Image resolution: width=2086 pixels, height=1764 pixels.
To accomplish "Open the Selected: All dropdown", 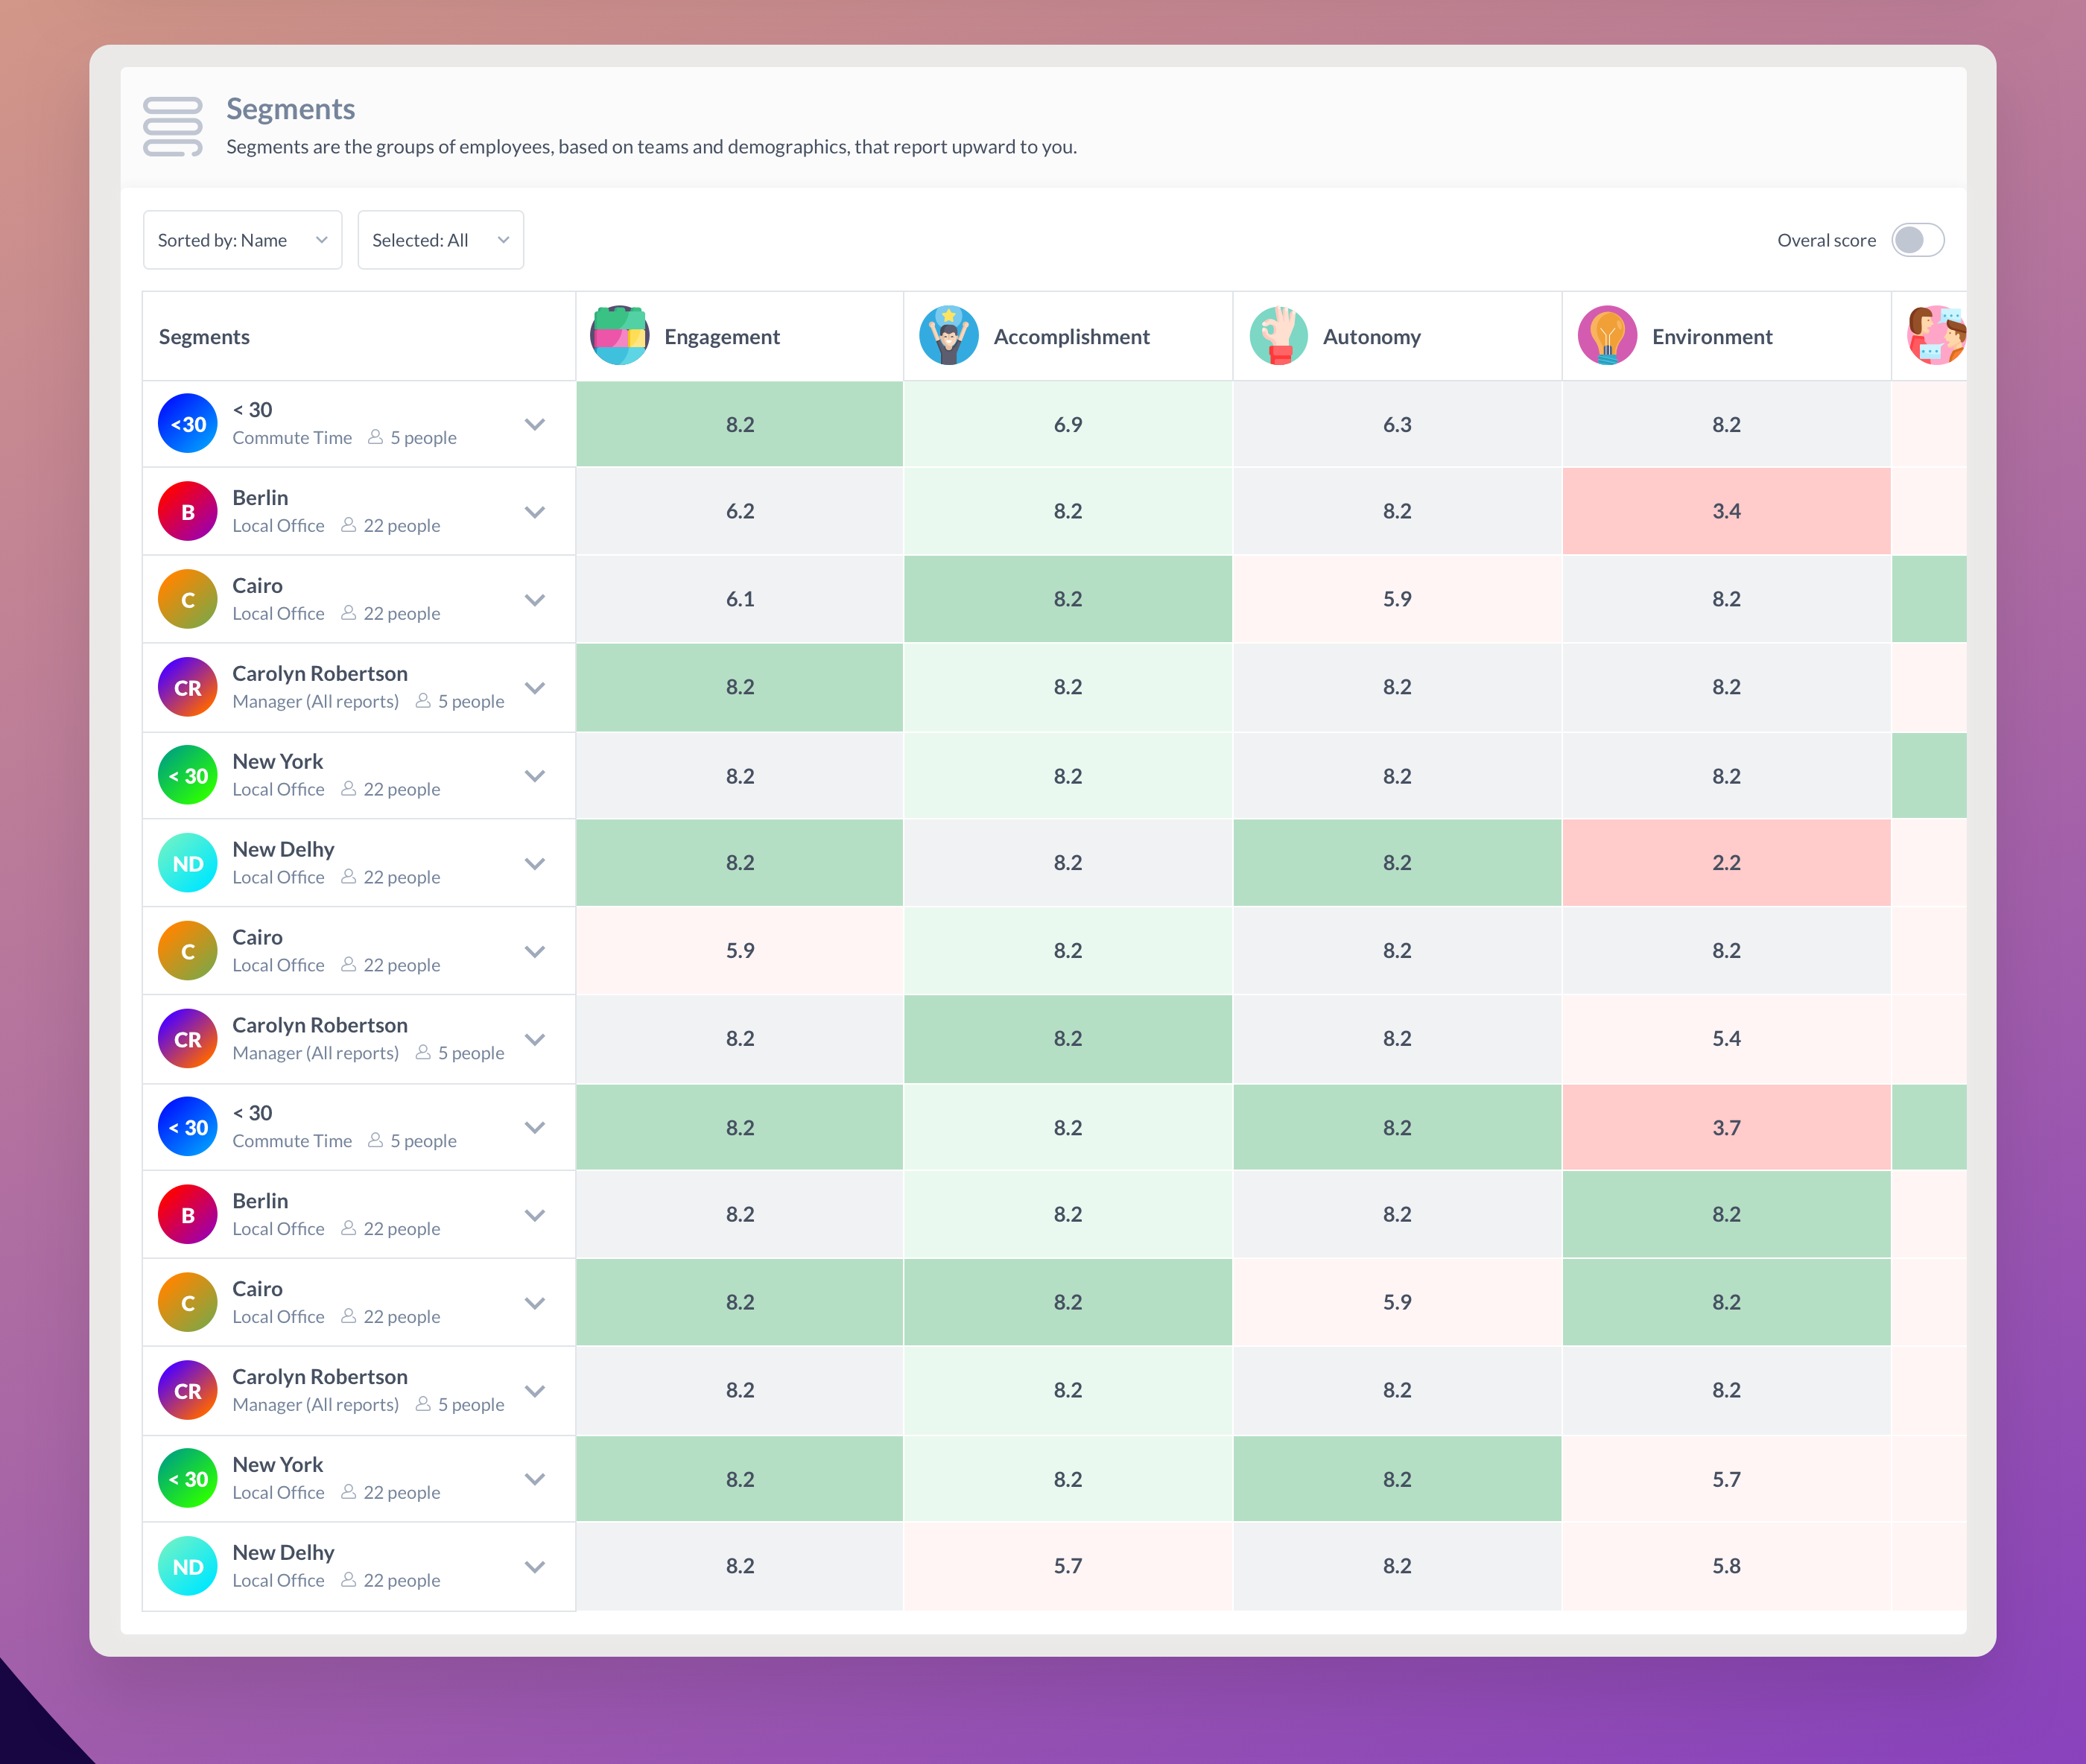I will [440, 240].
